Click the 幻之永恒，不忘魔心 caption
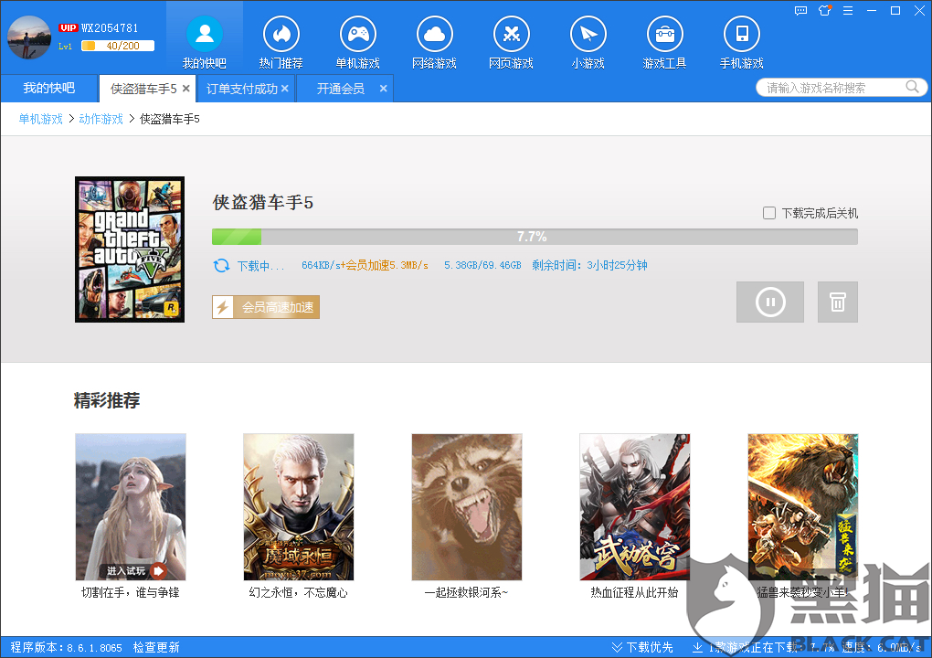932x658 pixels. click(x=299, y=592)
